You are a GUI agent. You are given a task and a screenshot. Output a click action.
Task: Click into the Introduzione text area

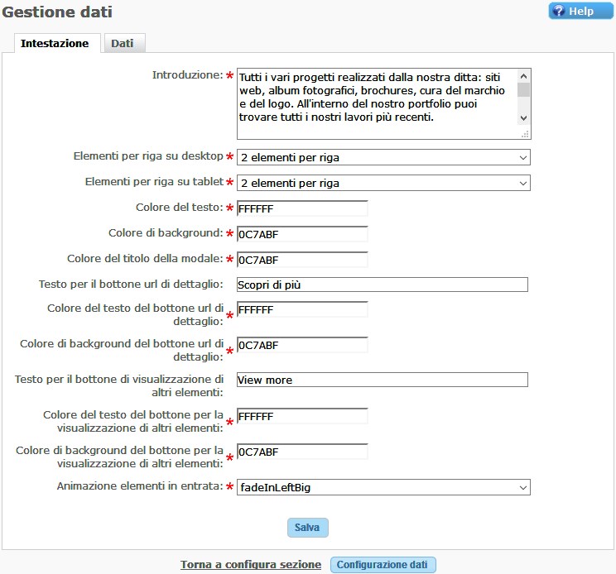click(x=377, y=103)
